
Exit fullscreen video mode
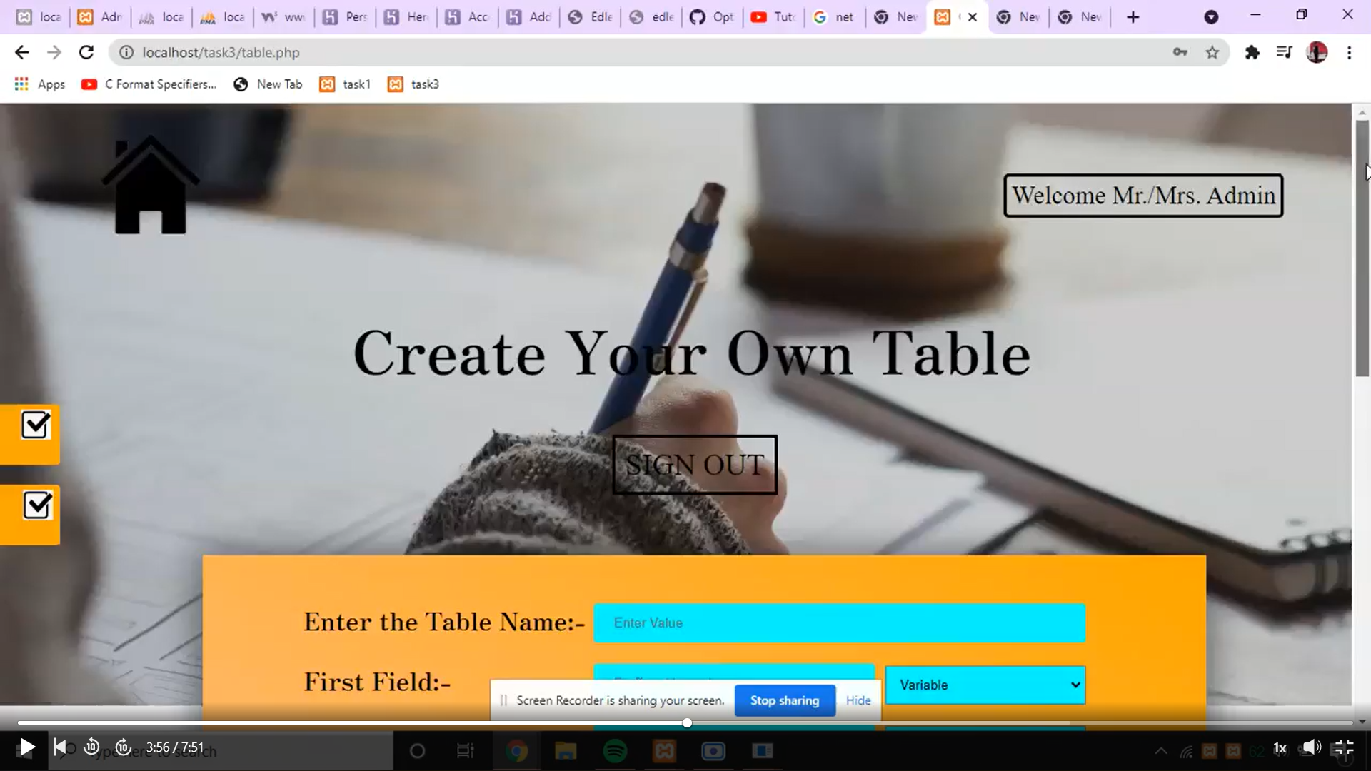click(x=1344, y=747)
